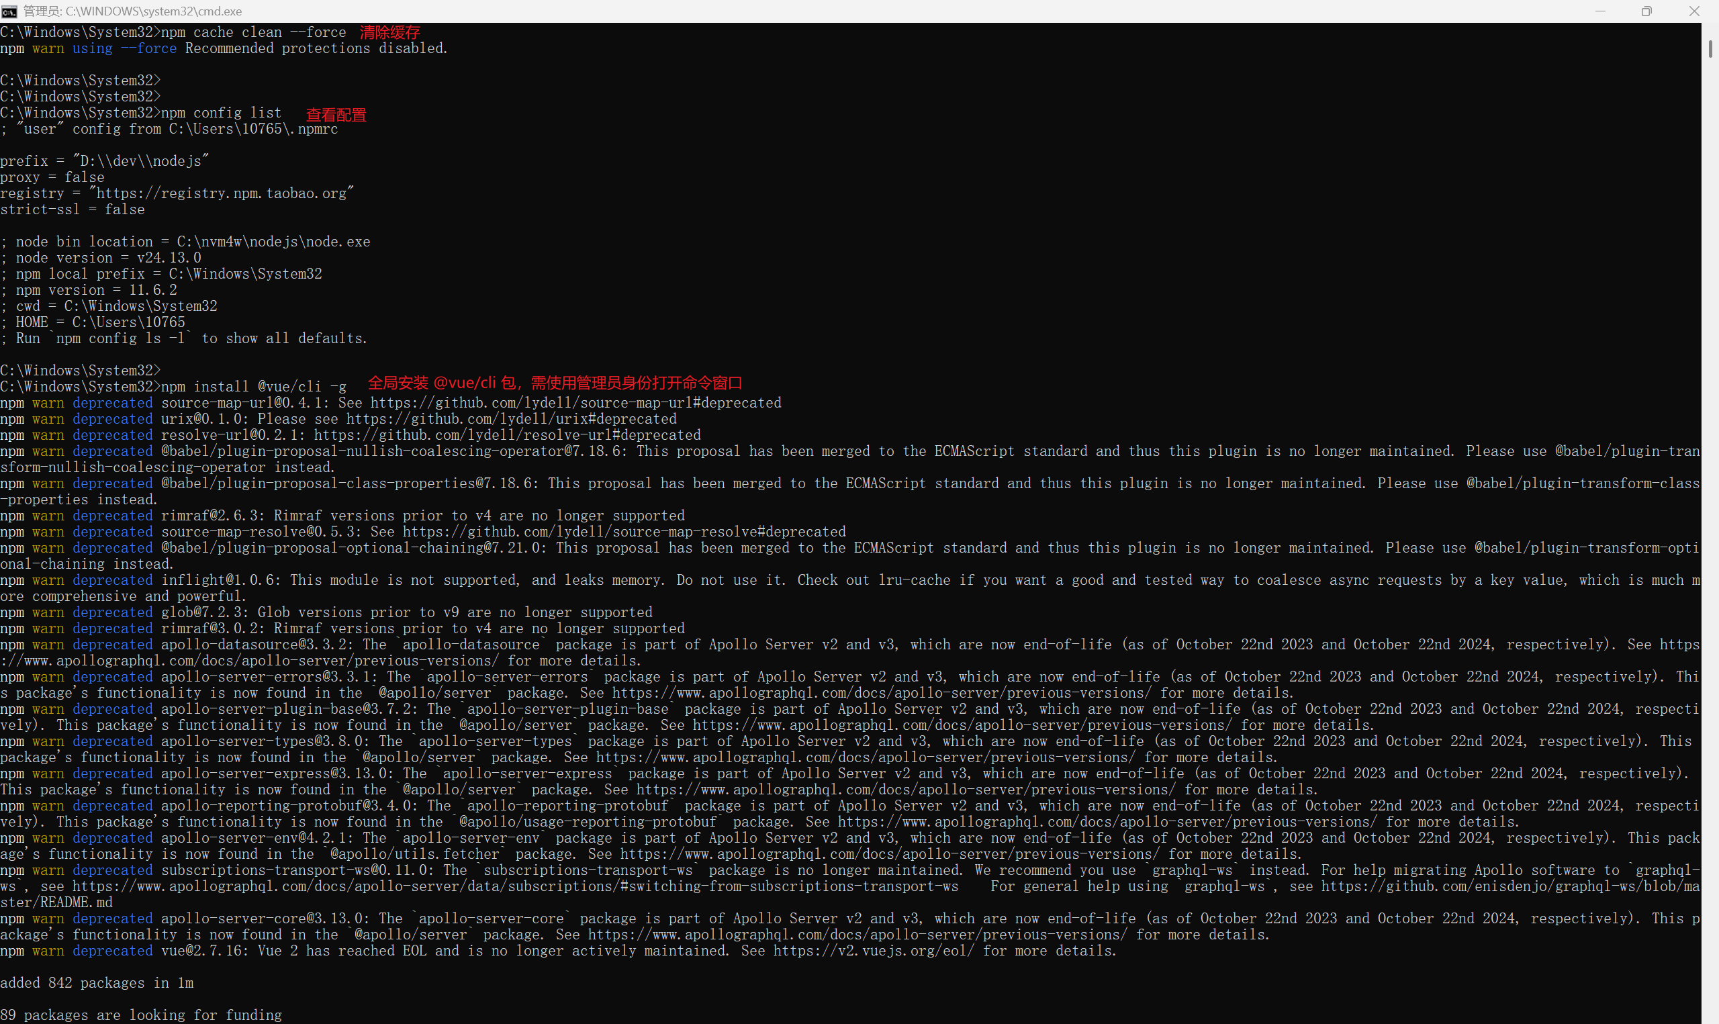Click the npm config list command text
The height and width of the screenshot is (1024, 1719).
pyautogui.click(x=221, y=113)
